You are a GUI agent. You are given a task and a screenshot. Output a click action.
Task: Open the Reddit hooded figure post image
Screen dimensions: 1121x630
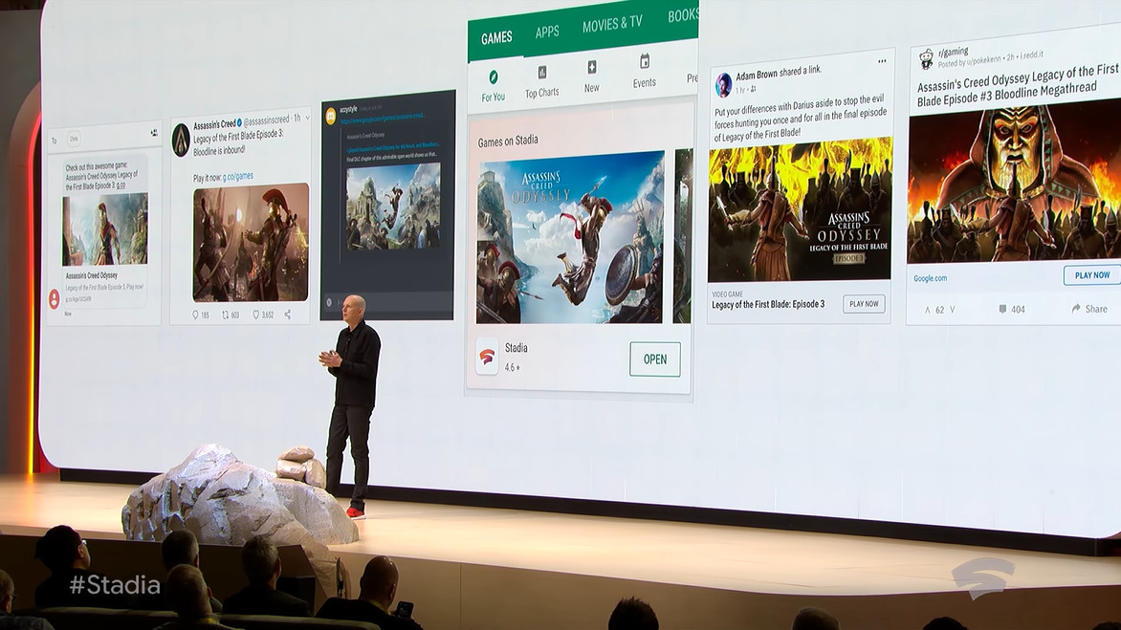click(x=1014, y=185)
